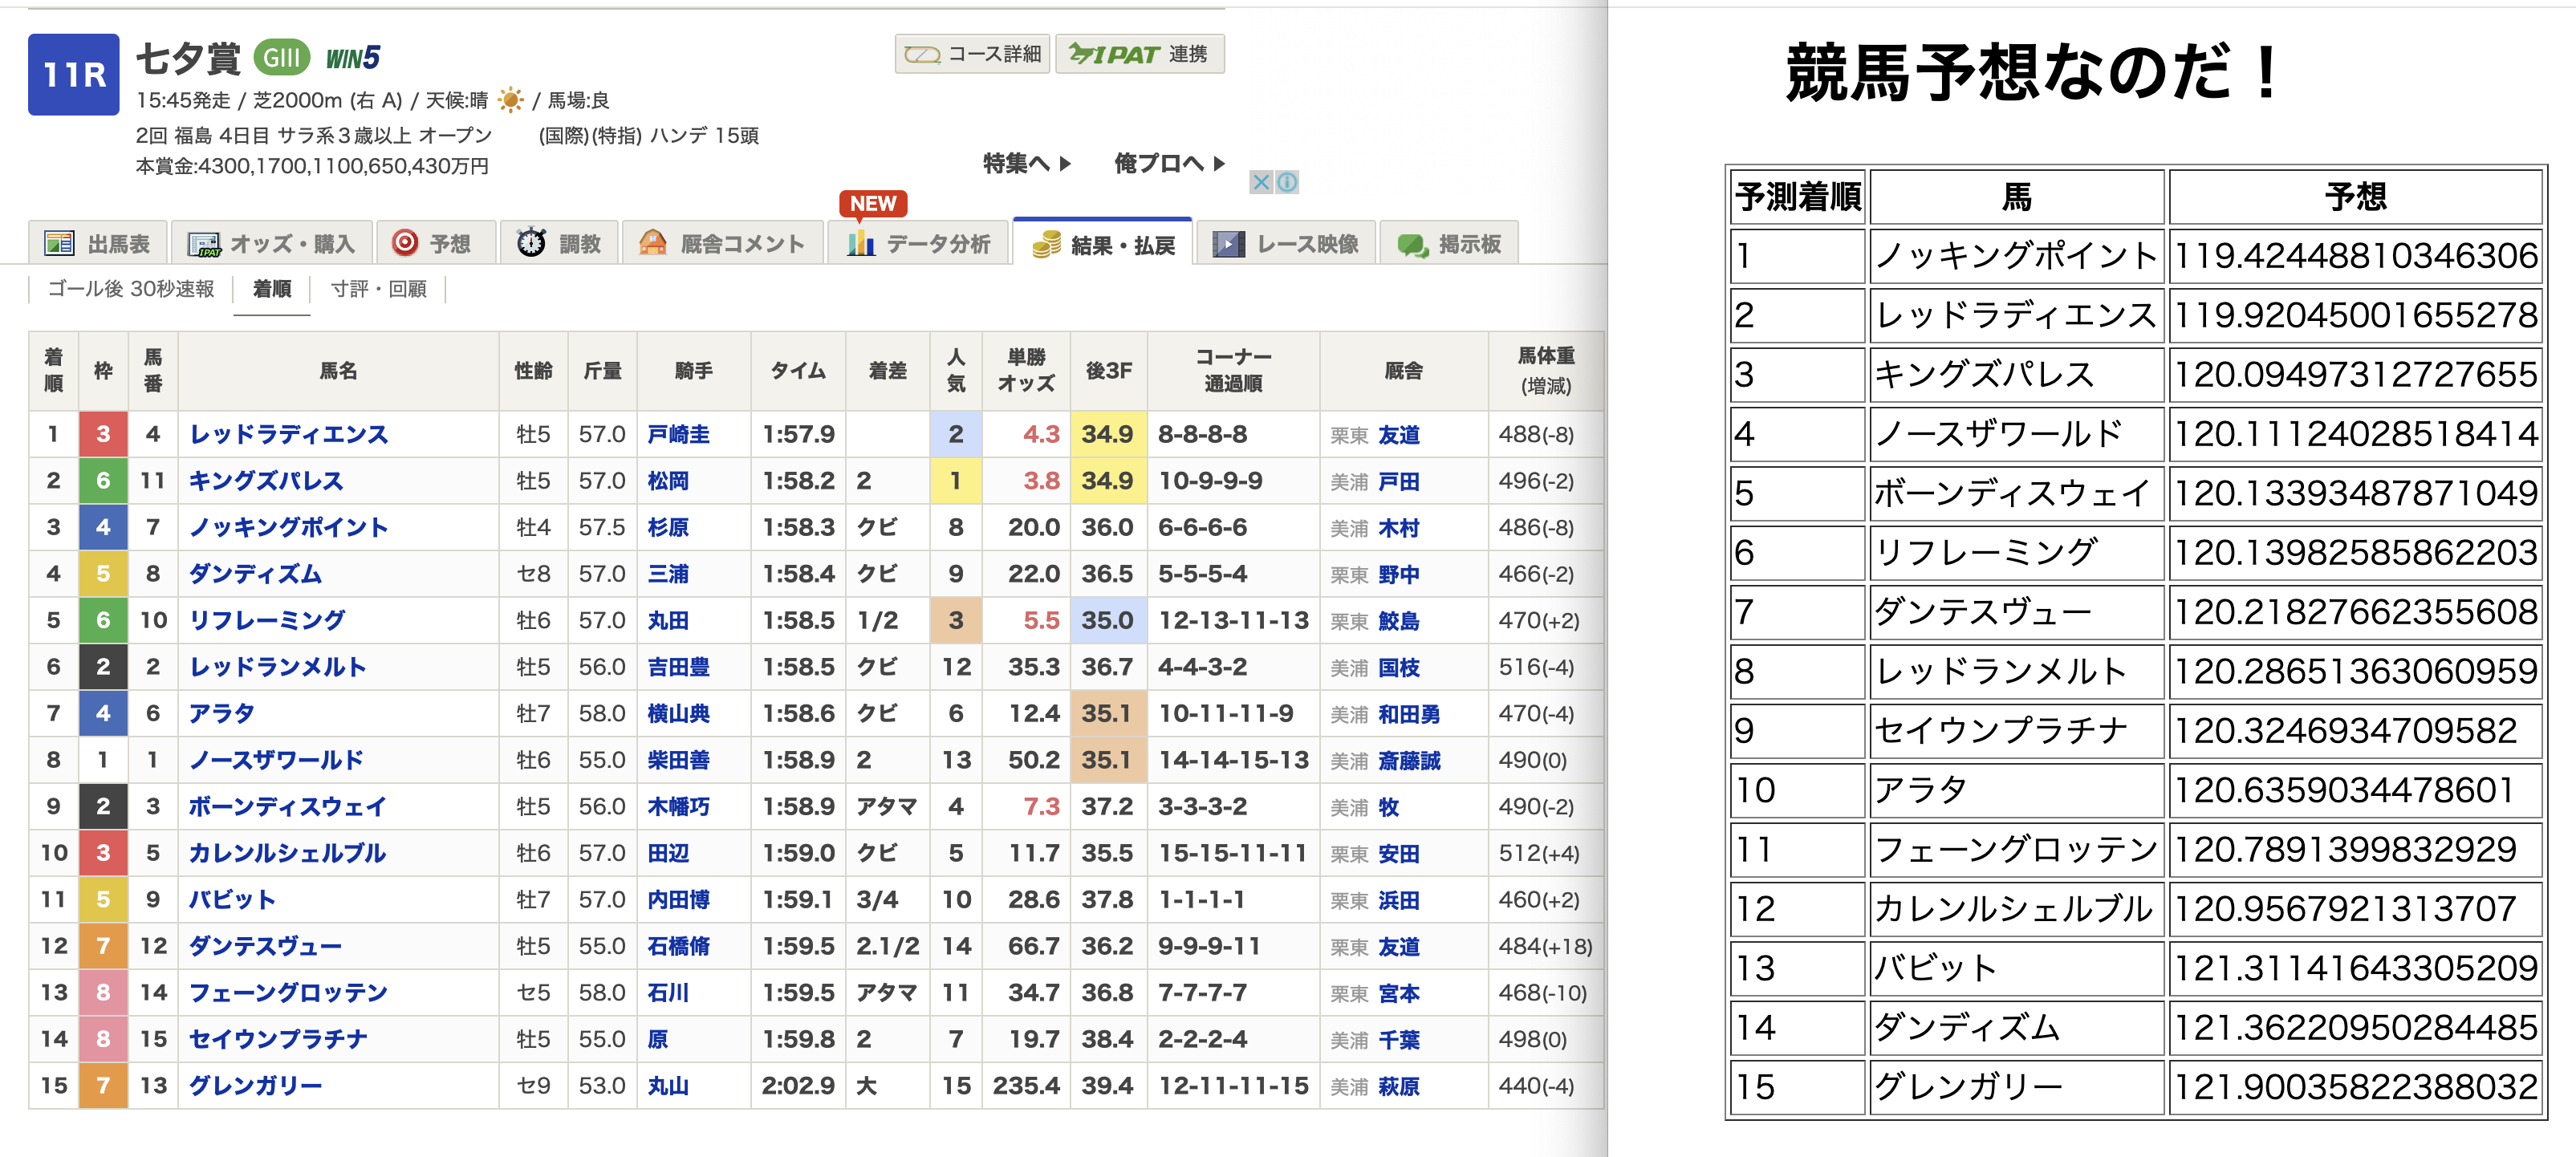Click the GIII grade badge
2576x1157 pixels.
coord(281,58)
